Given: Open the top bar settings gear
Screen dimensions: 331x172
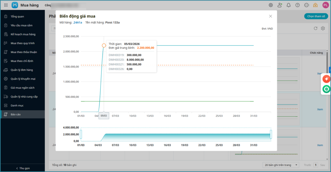Looking at the screenshot, I should pyautogui.click(x=271, y=5).
